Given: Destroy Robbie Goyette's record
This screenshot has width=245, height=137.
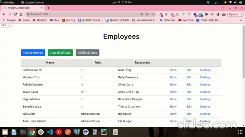Looking at the screenshot, I should (205, 84).
